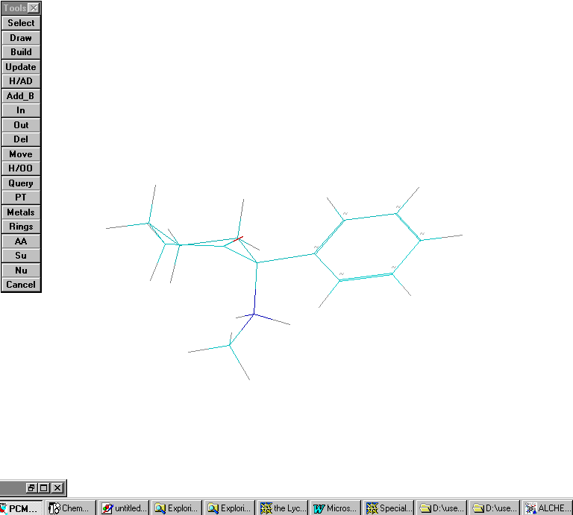Close the Tools panel
This screenshot has height=515, width=573.
point(34,8)
